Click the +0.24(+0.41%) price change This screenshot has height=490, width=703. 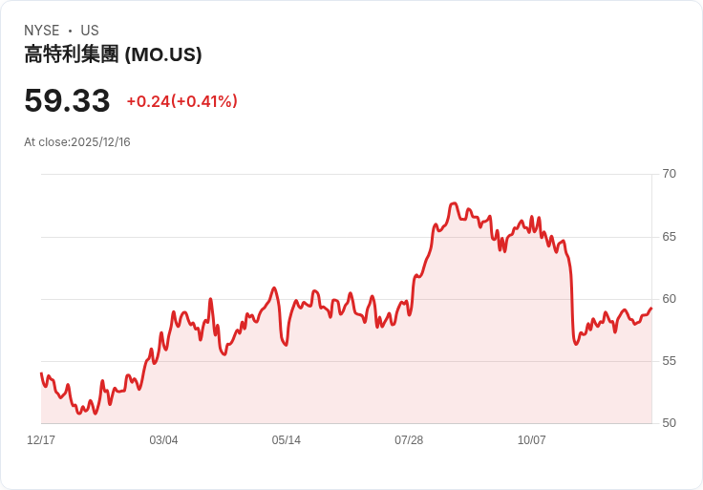[x=181, y=101]
